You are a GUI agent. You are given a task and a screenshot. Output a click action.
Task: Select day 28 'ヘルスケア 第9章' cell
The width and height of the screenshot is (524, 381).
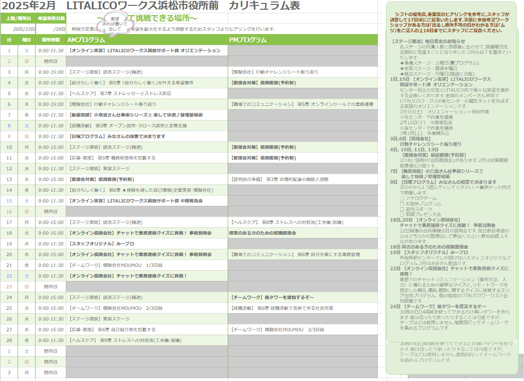pyautogui.click(x=147, y=340)
